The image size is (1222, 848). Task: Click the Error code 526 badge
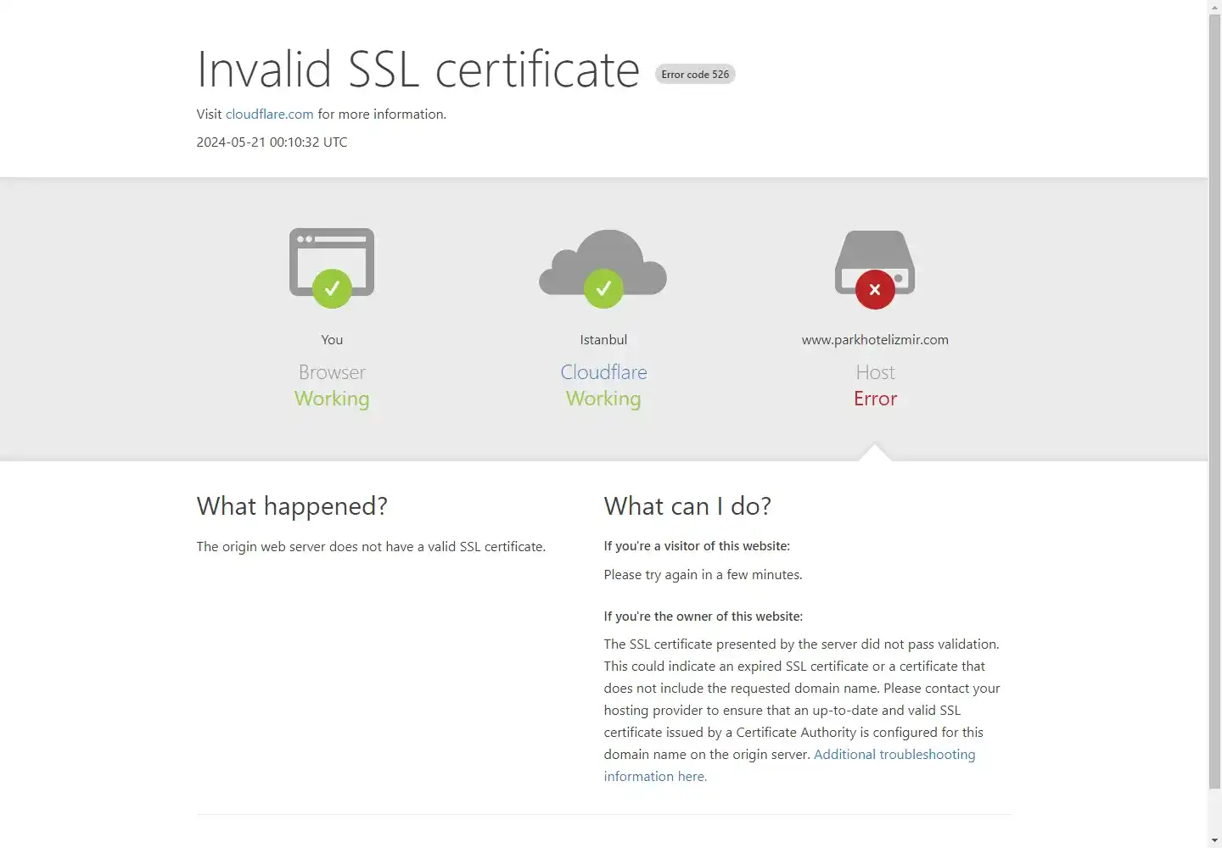695,75
